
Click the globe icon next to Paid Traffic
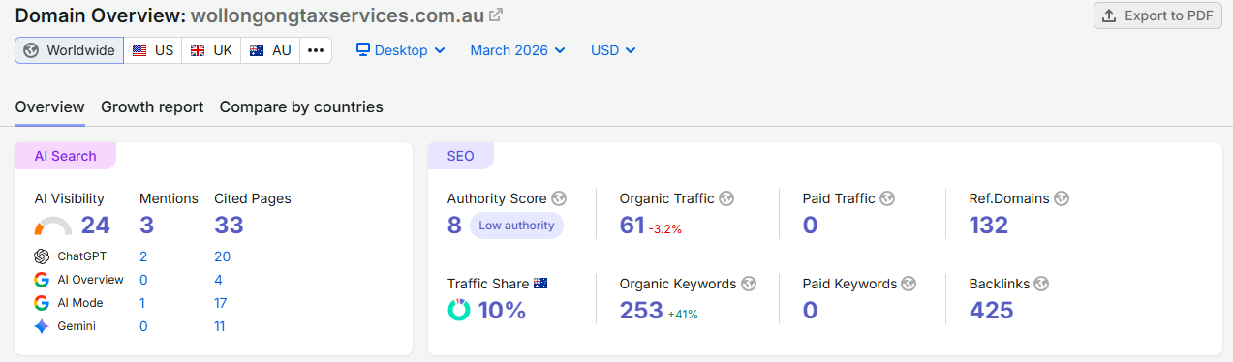pyautogui.click(x=887, y=198)
